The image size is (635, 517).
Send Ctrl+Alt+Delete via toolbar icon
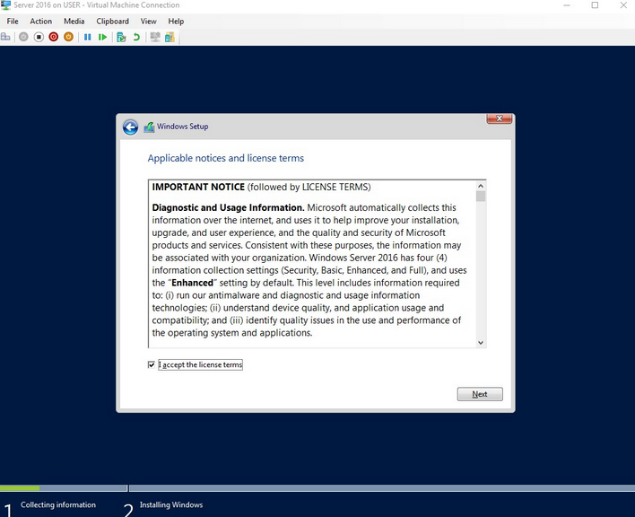click(x=5, y=38)
